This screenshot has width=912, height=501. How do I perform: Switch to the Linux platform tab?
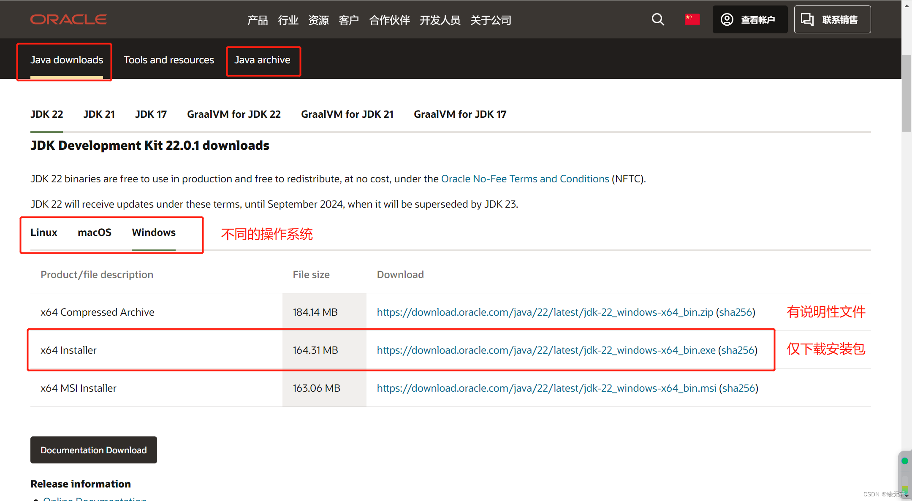pos(43,232)
